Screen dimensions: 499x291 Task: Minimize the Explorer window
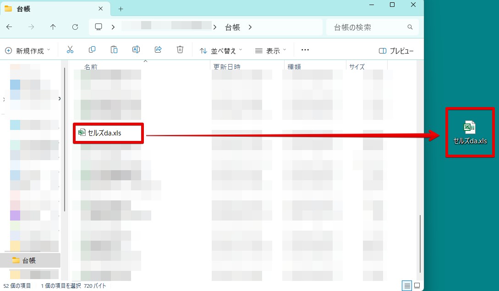click(371, 5)
